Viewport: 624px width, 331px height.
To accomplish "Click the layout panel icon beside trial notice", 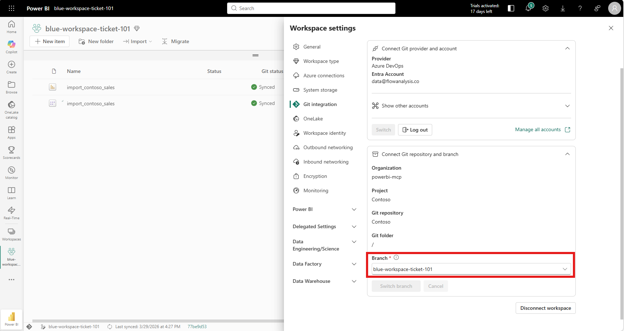I will tap(511, 8).
